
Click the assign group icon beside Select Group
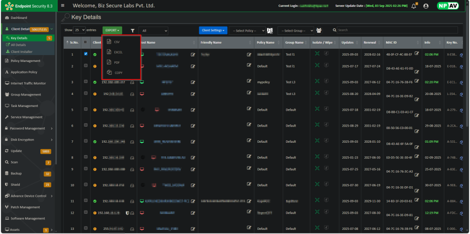[319, 31]
